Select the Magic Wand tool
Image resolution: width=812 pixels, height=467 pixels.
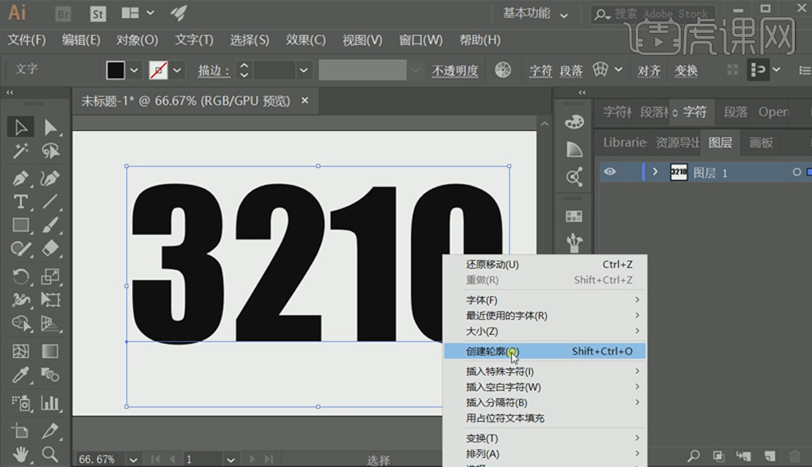click(x=21, y=152)
